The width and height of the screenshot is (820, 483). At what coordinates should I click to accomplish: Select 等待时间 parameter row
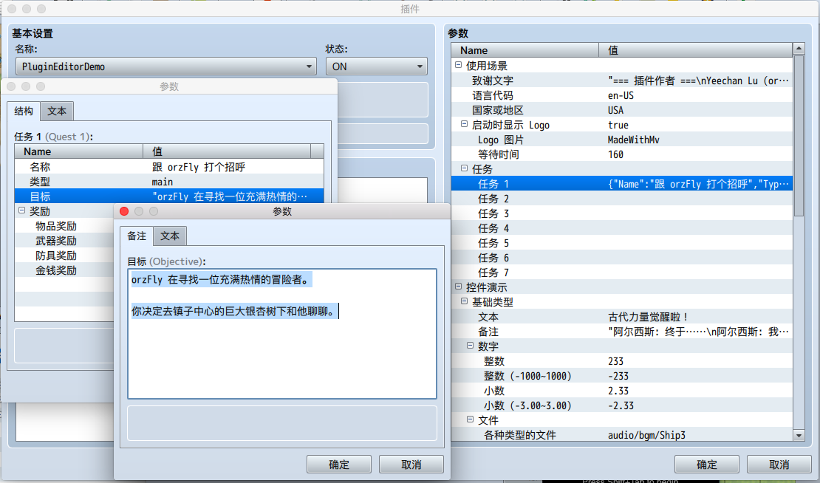point(622,154)
